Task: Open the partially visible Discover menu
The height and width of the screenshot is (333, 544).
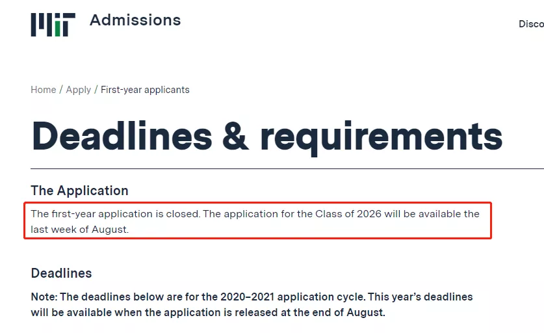Action: (x=531, y=23)
